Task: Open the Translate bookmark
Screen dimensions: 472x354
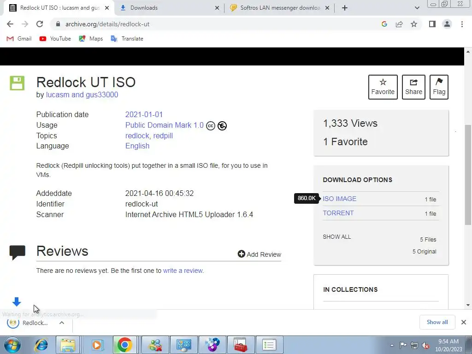Action: [x=127, y=39]
